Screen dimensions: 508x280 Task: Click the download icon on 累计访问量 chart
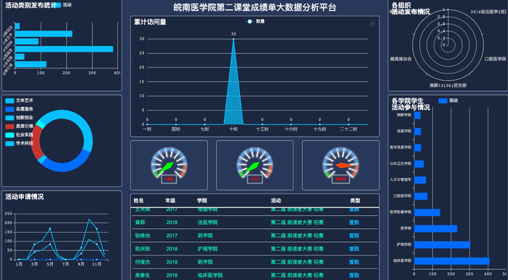click(x=373, y=23)
